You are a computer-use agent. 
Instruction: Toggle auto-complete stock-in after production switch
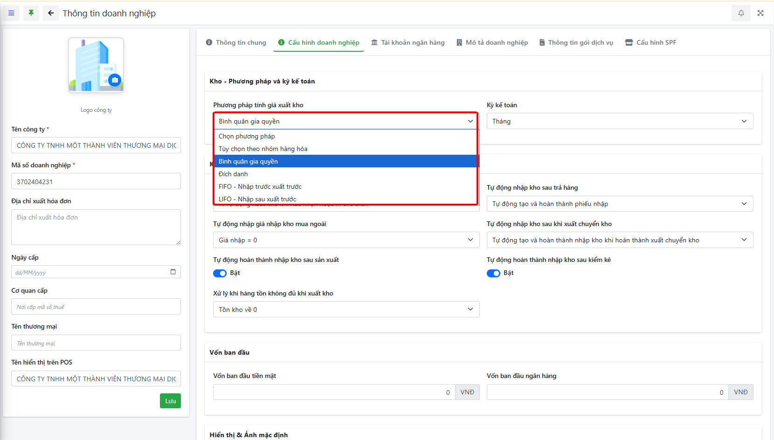[x=220, y=273]
